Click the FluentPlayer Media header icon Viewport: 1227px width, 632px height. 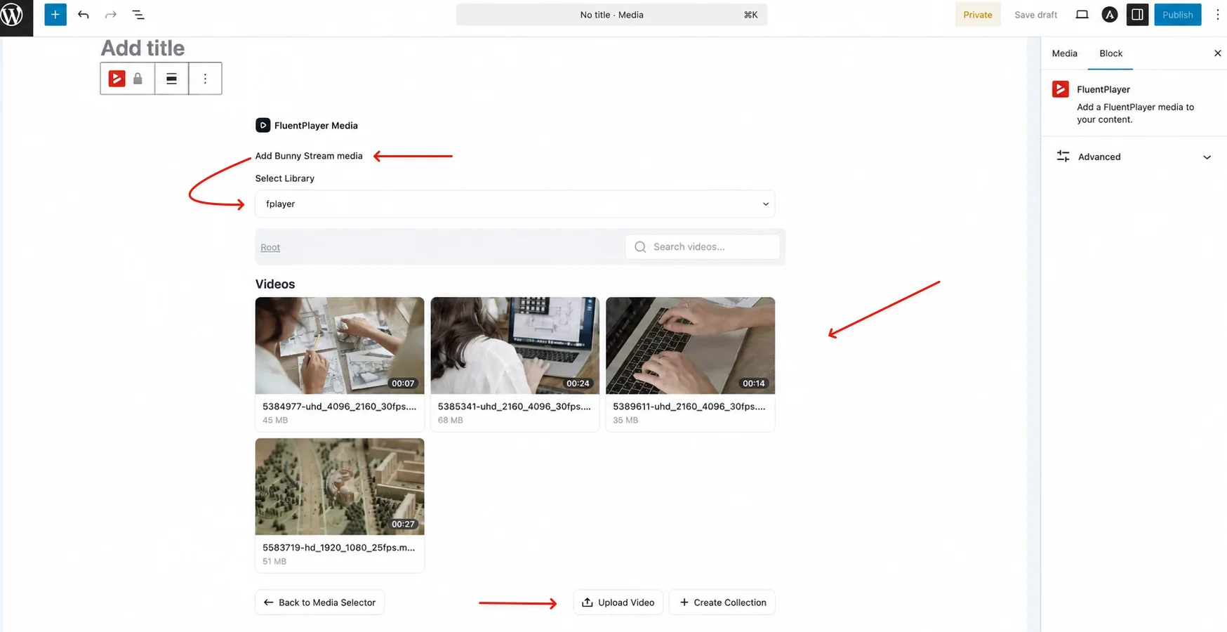pyautogui.click(x=263, y=125)
